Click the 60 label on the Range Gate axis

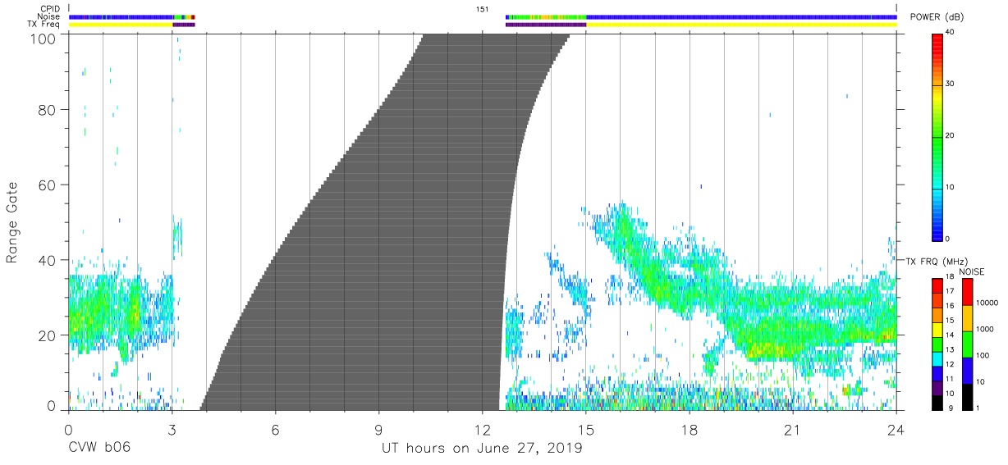(x=46, y=185)
